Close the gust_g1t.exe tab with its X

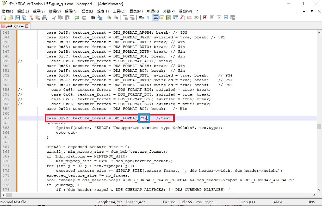(x=27, y=26)
